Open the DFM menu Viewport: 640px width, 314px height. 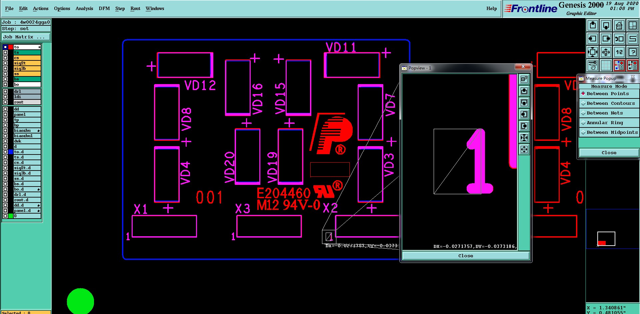(x=104, y=8)
